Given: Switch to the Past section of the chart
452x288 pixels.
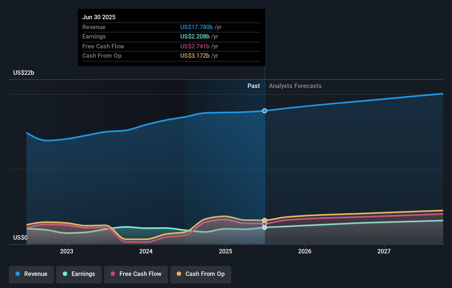Looking at the screenshot, I should click(254, 86).
